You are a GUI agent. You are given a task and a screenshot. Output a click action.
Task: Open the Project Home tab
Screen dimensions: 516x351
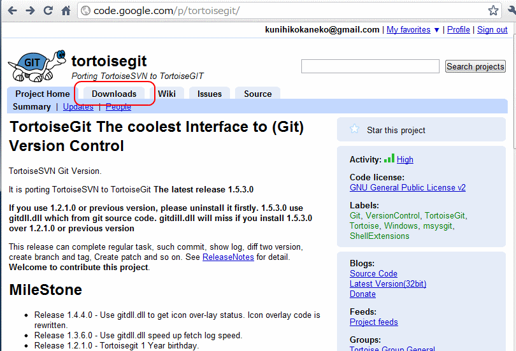click(43, 94)
